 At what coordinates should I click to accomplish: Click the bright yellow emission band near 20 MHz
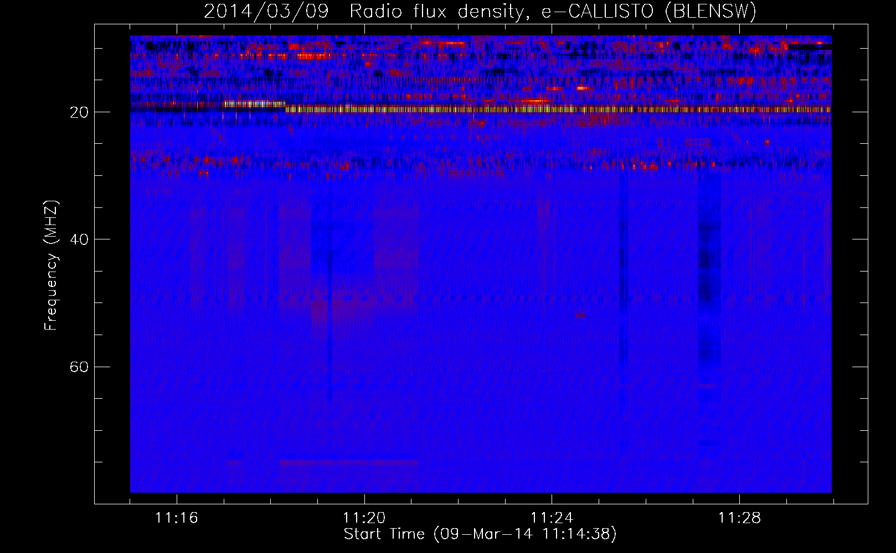(558, 109)
